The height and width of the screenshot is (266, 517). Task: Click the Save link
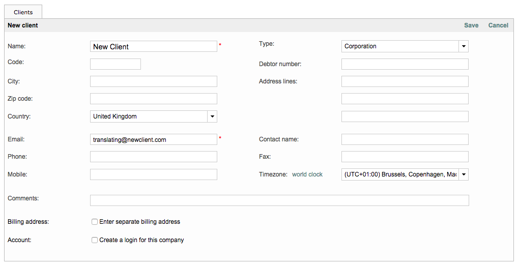[471, 25]
